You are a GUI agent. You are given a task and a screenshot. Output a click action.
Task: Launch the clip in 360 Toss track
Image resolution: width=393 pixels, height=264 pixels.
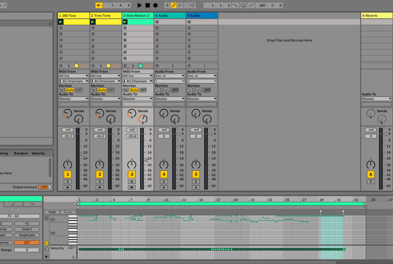coord(61,22)
